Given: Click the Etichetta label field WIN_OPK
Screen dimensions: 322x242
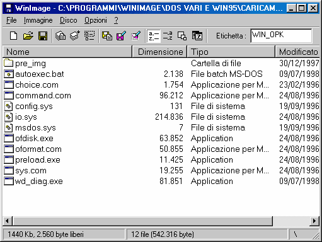Looking at the screenshot, I should pos(281,36).
